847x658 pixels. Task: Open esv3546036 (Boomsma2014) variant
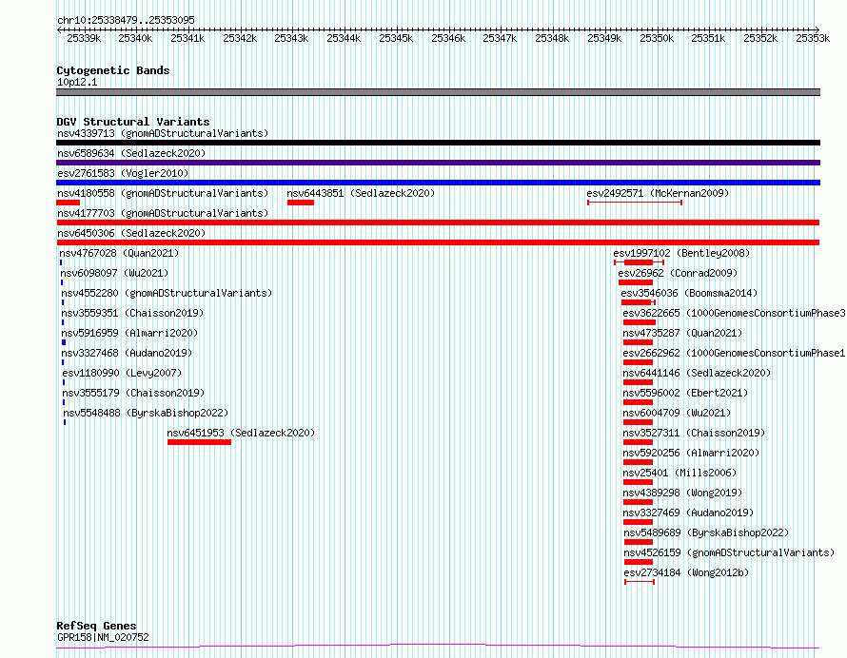[x=689, y=293]
